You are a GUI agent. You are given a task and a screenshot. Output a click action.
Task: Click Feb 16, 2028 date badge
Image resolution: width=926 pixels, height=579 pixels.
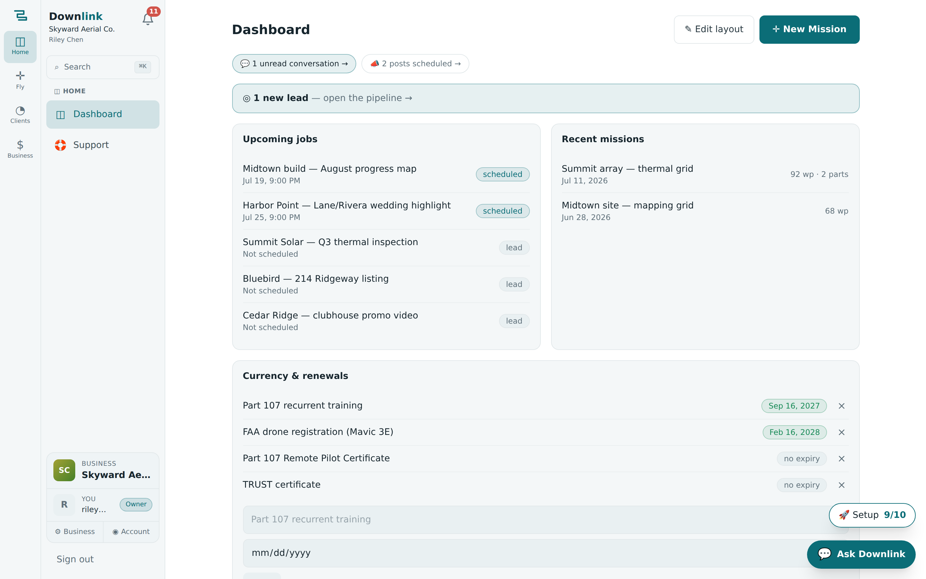tap(794, 432)
